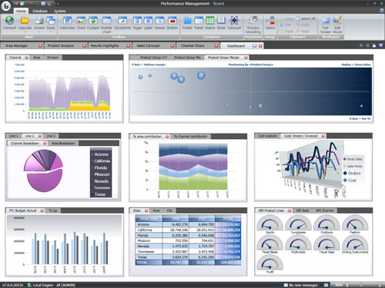
Task: Select the Area Breakdown tab
Action: (63, 144)
